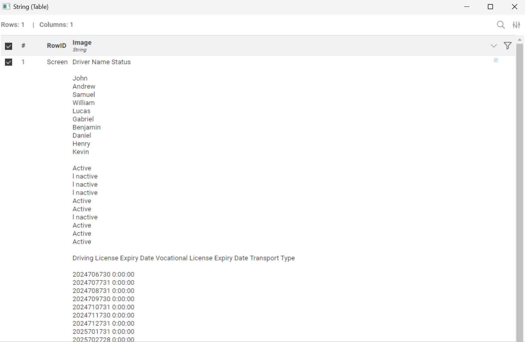Click the funnel filter icon
Image resolution: width=525 pixels, height=342 pixels.
[x=507, y=46]
